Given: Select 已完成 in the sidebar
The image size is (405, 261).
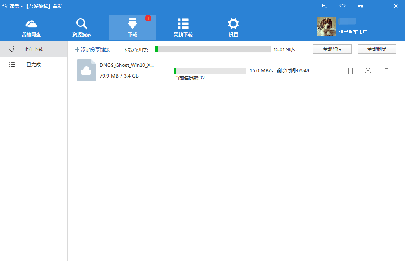Looking at the screenshot, I should (x=34, y=65).
